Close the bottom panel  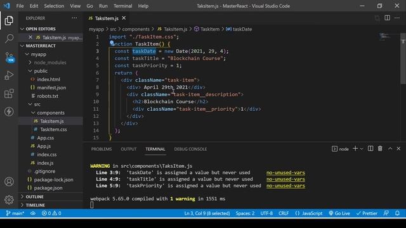(398, 148)
